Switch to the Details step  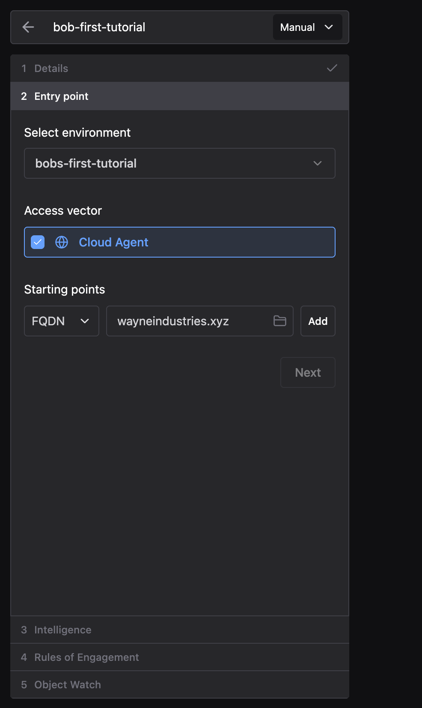pos(180,68)
